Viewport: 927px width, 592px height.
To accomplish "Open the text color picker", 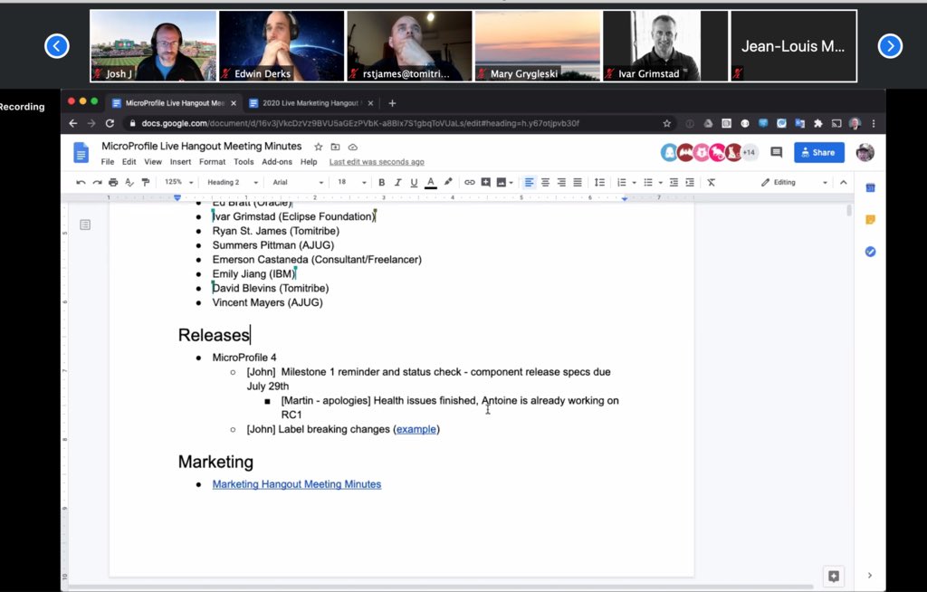I will click(431, 182).
